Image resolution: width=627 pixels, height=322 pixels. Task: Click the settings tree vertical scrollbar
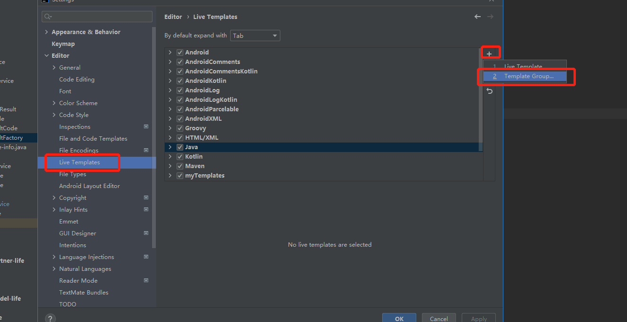coord(153,137)
